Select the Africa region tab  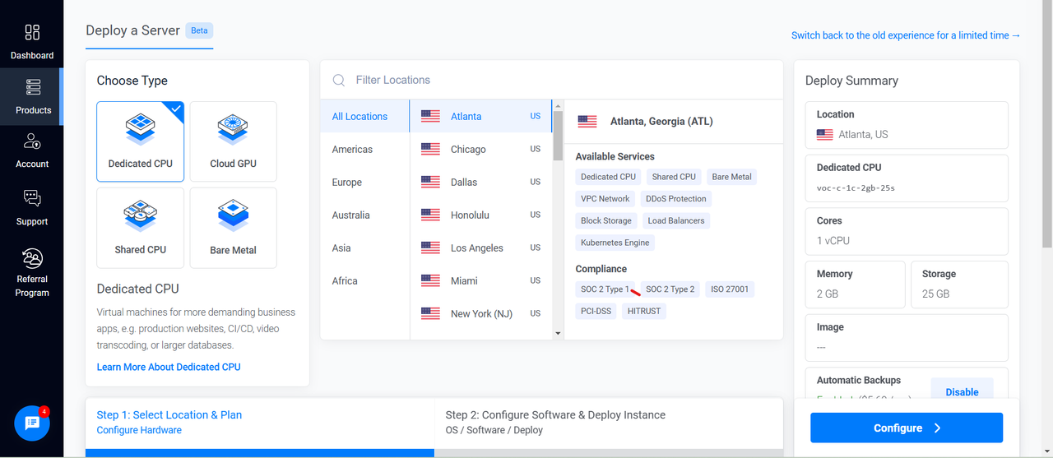pyautogui.click(x=364, y=281)
